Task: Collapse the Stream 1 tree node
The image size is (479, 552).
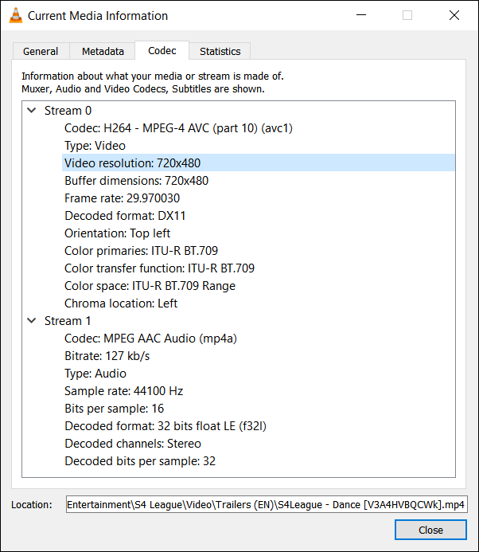Action: pyautogui.click(x=32, y=321)
